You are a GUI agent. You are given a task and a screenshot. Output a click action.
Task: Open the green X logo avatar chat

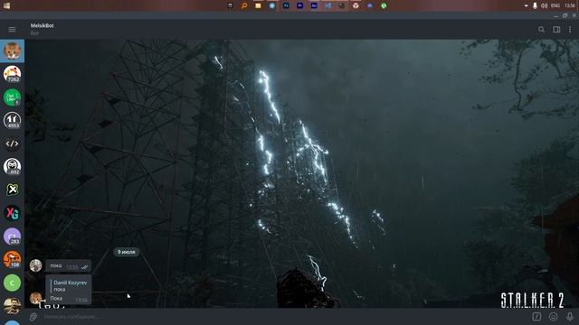[12, 190]
